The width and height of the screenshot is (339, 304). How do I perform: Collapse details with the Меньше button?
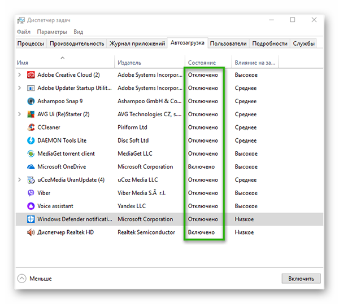point(34,279)
